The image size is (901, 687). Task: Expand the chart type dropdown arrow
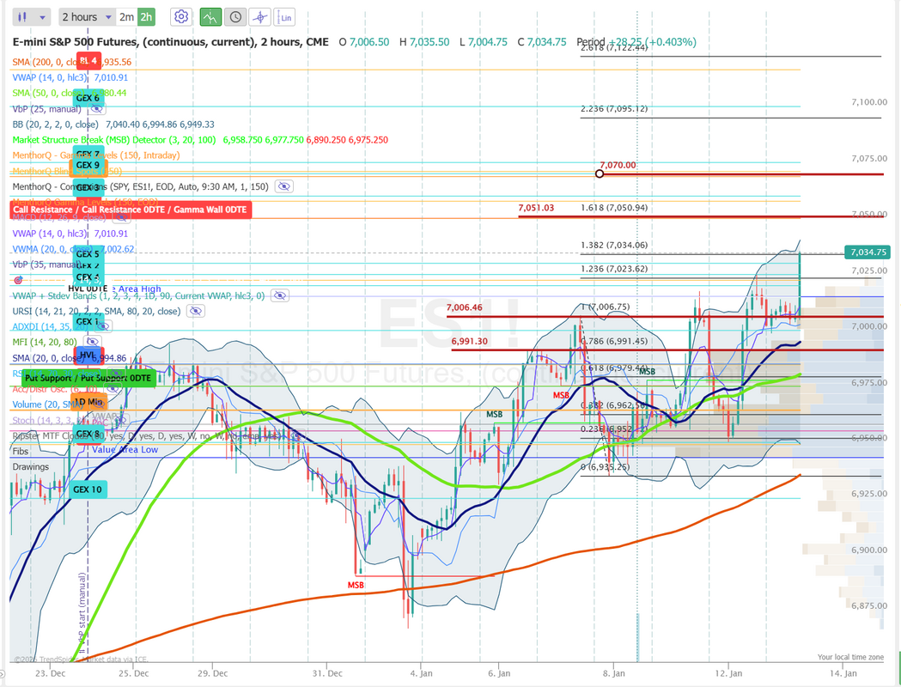(42, 16)
